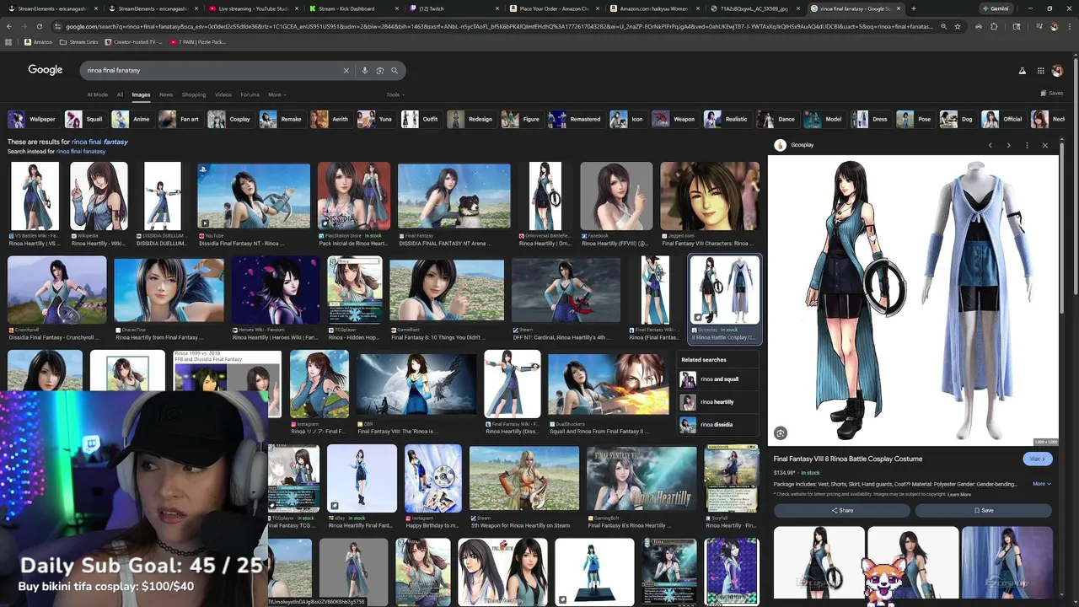The height and width of the screenshot is (607, 1079).
Task: Open Amazon bookmark in bookmarks bar
Action: (38, 41)
